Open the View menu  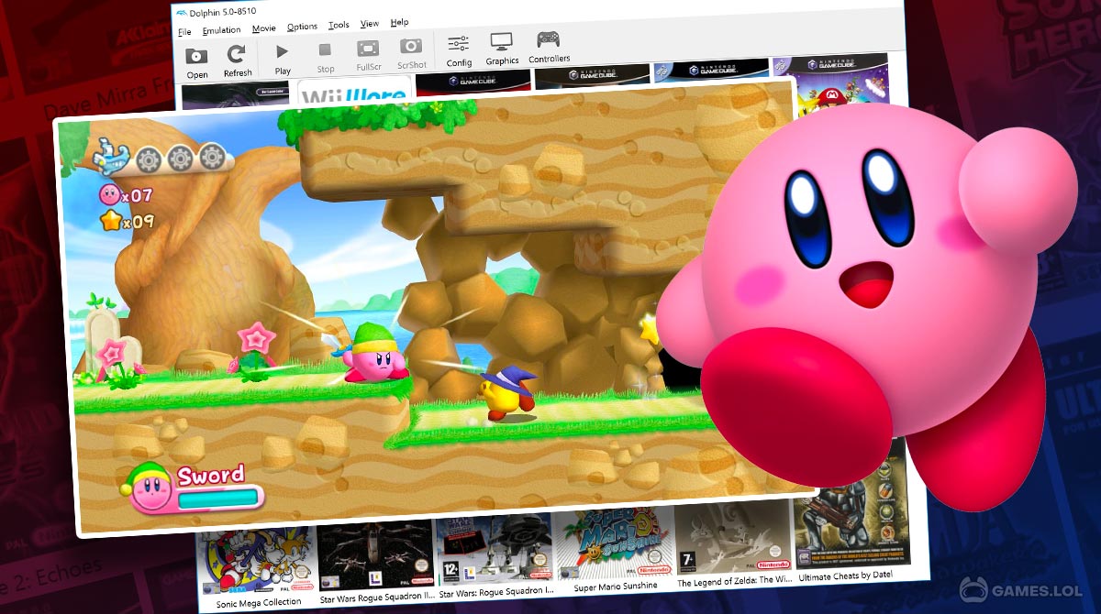pos(370,24)
